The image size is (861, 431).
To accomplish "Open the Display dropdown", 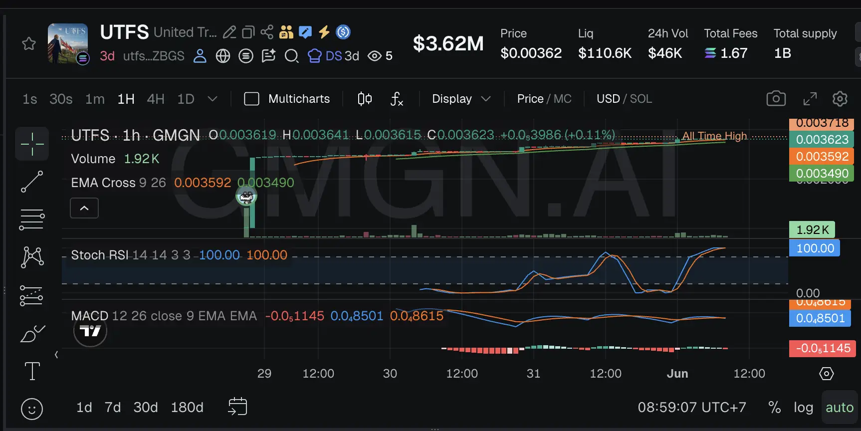I will click(x=461, y=99).
